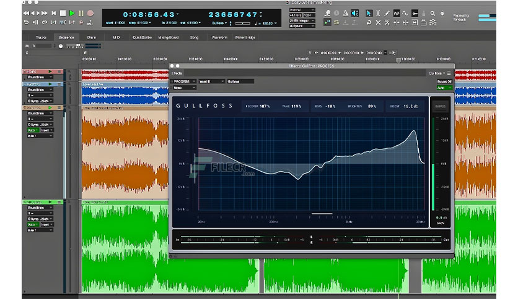Switch to the Drum tab
The image size is (518, 299).
coord(92,37)
